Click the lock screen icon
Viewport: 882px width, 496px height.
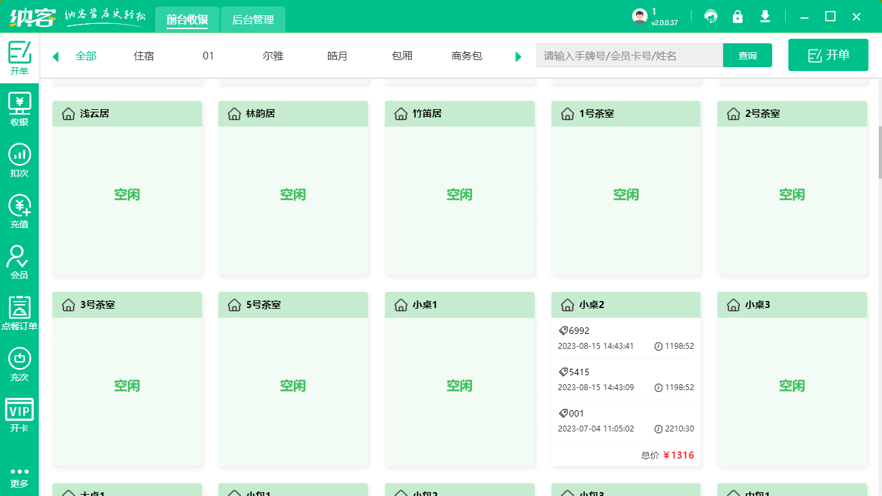pyautogui.click(x=737, y=17)
